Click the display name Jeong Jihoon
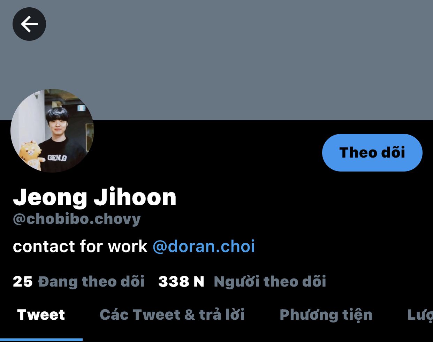This screenshot has width=433, height=342. (94, 197)
